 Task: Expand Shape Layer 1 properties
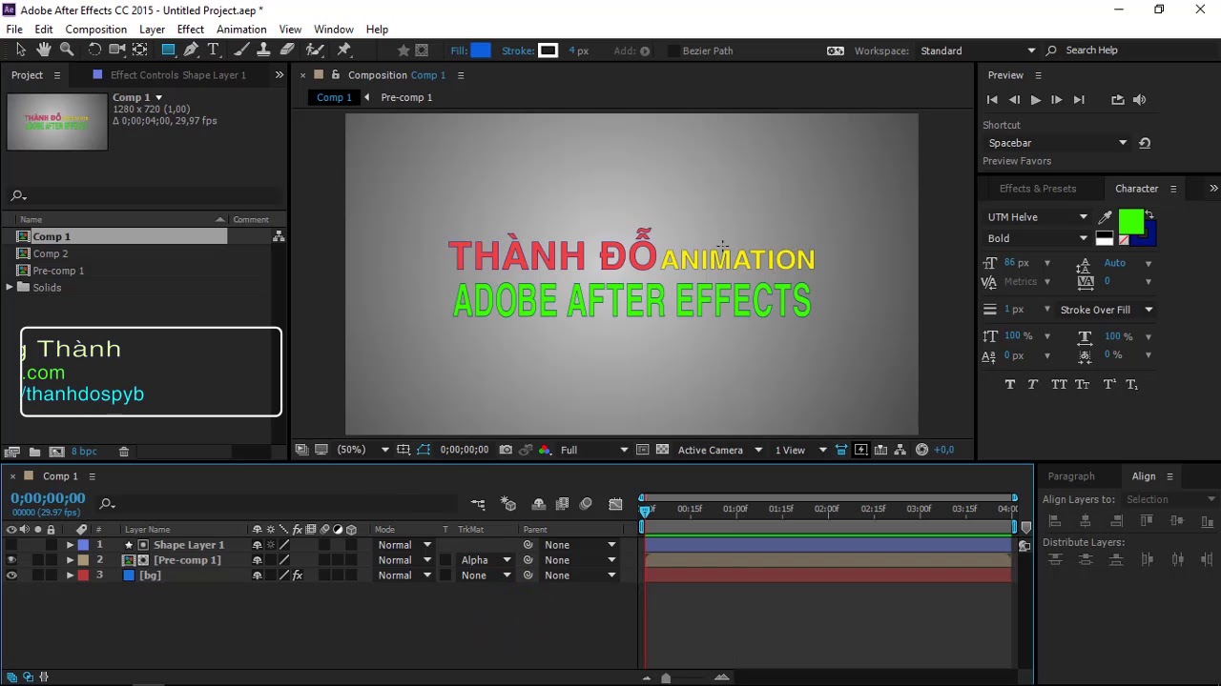70,545
